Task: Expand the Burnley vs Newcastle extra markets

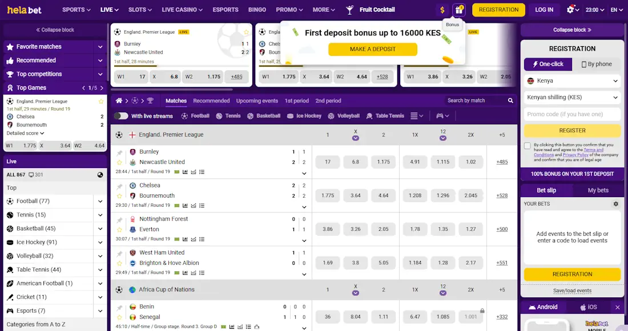Action: coord(501,161)
